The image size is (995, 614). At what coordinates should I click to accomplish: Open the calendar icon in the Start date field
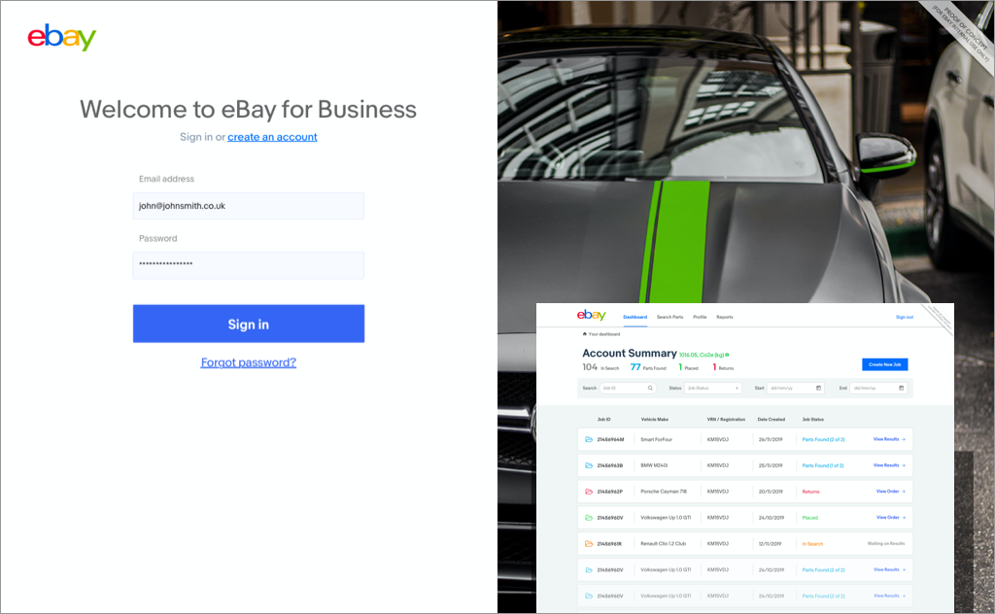(x=818, y=388)
